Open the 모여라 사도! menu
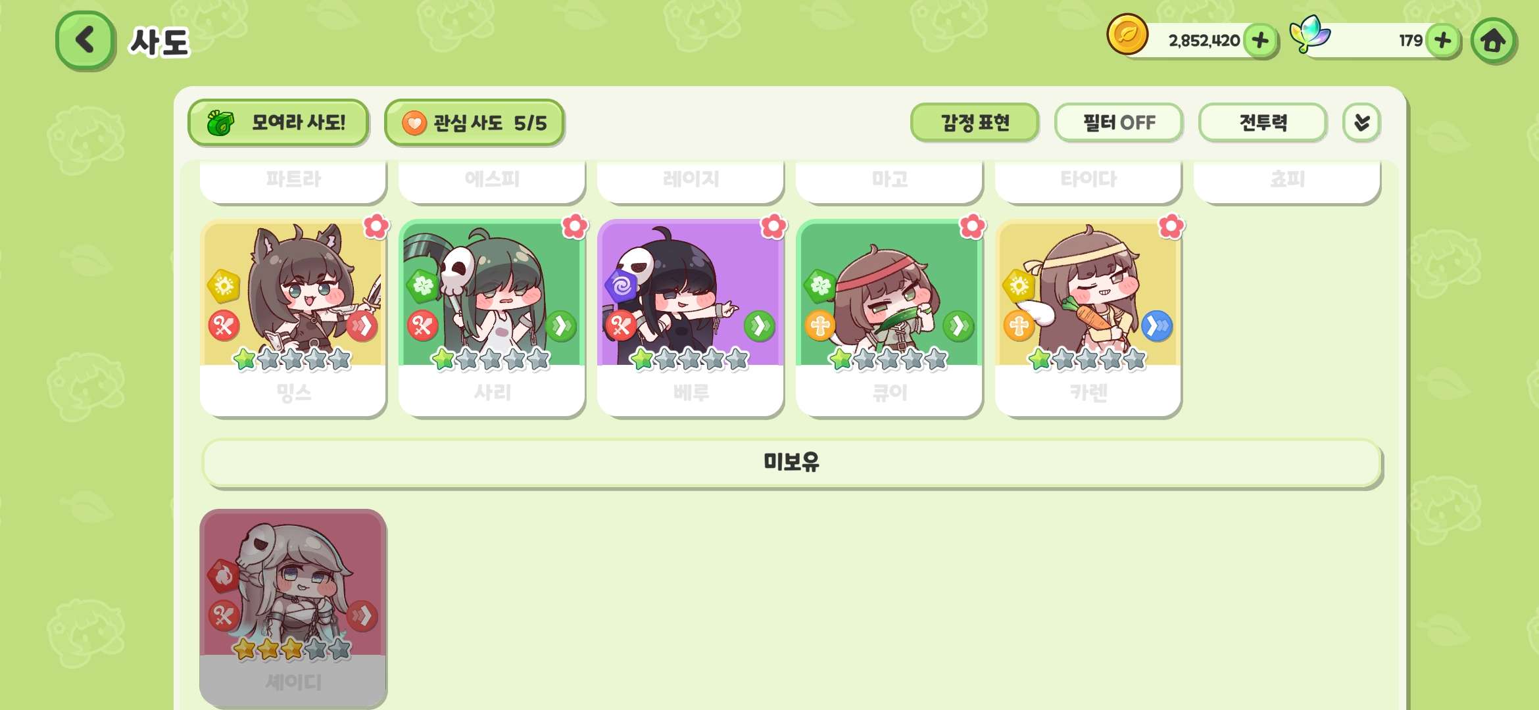 (x=278, y=123)
